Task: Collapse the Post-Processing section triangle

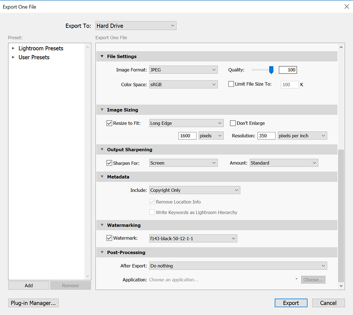Action: (102, 253)
